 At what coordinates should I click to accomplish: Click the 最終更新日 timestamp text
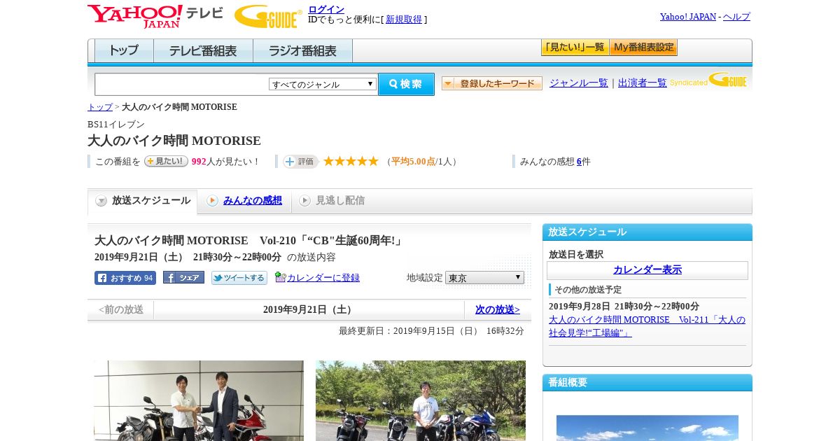[431, 331]
